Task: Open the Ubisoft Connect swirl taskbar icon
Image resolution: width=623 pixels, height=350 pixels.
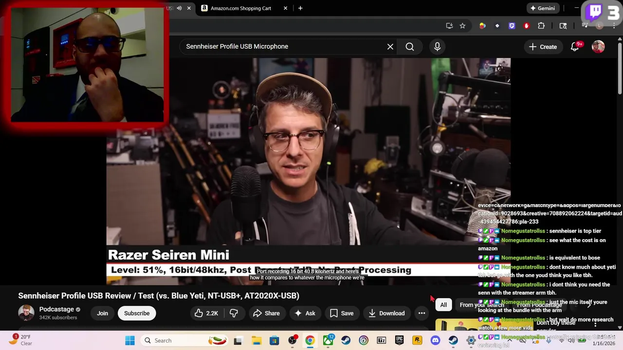Action: [x=364, y=340]
